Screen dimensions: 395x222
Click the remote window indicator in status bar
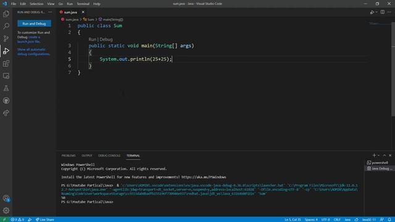pyautogui.click(x=4, y=220)
